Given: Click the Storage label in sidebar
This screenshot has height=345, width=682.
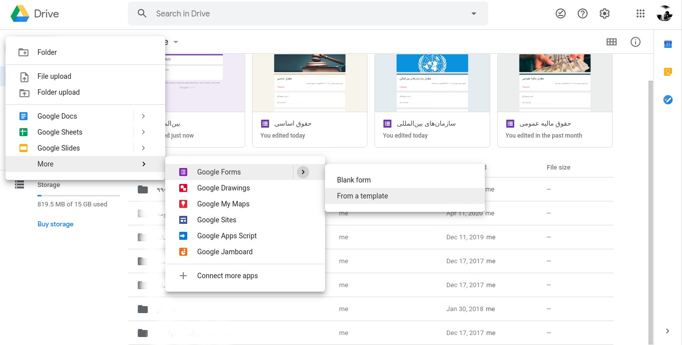Looking at the screenshot, I should [48, 185].
